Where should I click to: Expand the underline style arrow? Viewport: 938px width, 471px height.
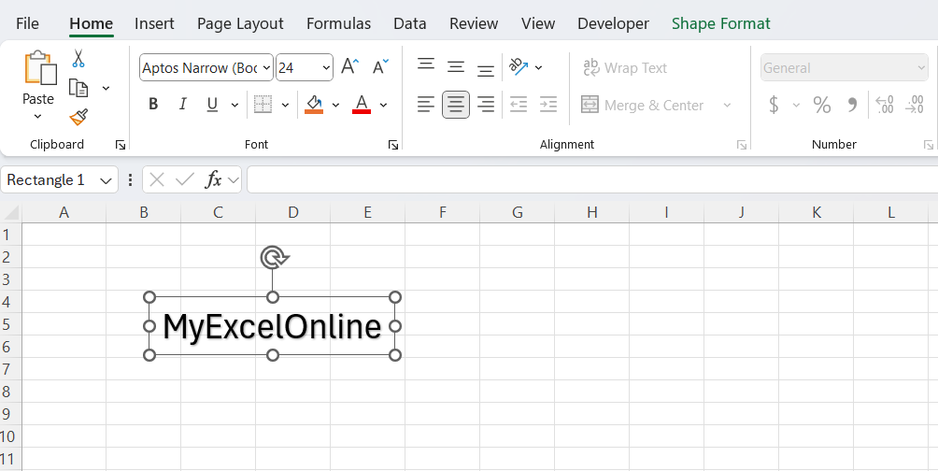(x=234, y=106)
